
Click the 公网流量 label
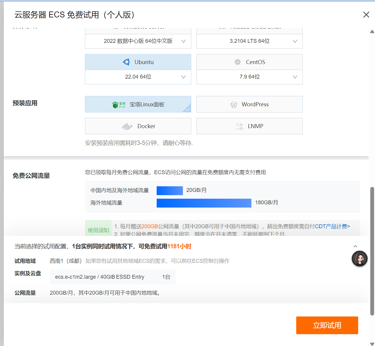tap(25, 293)
